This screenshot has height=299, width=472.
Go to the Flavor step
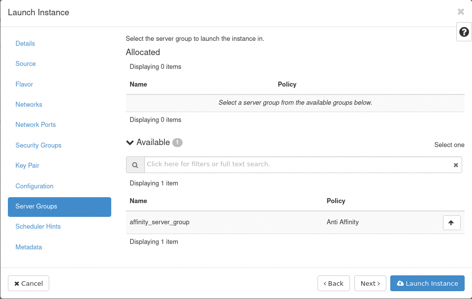pyautogui.click(x=24, y=84)
